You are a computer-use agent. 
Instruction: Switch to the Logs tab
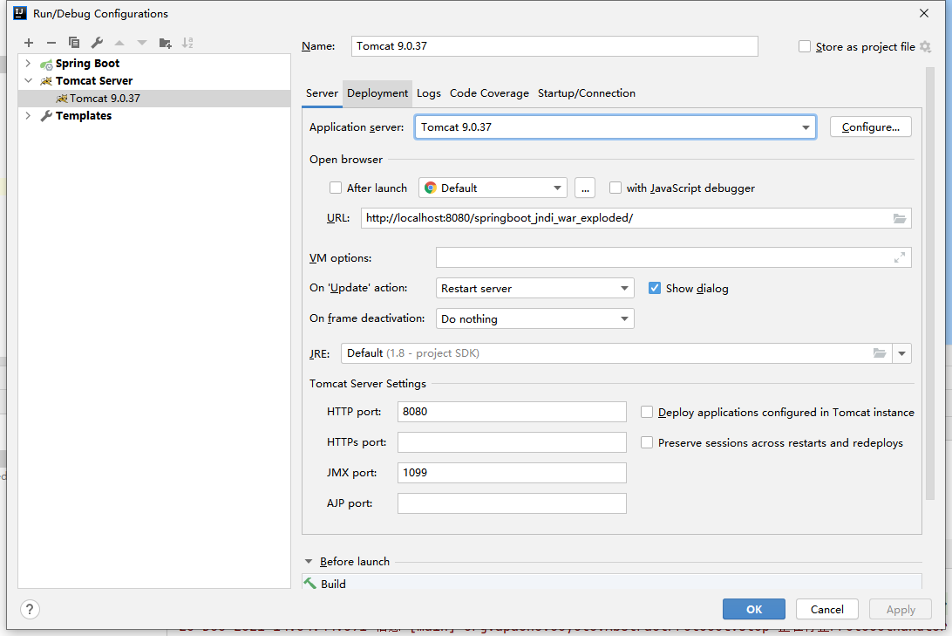(429, 93)
